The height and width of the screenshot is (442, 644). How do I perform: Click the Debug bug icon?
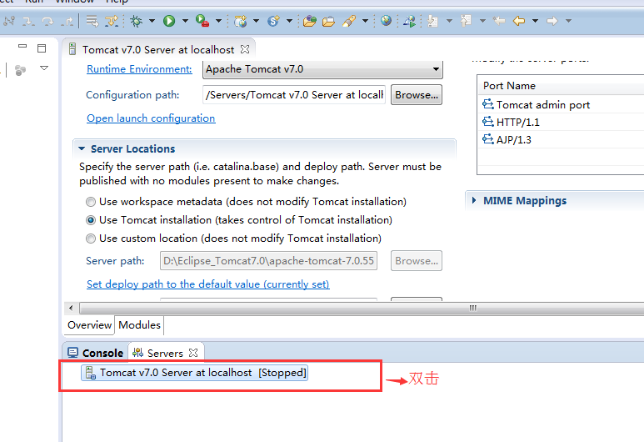[x=137, y=21]
